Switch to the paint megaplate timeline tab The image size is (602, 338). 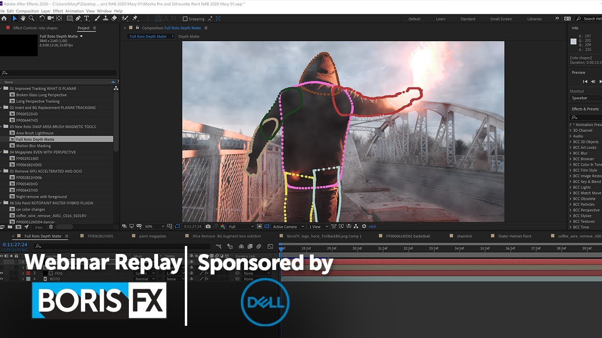[x=153, y=236]
